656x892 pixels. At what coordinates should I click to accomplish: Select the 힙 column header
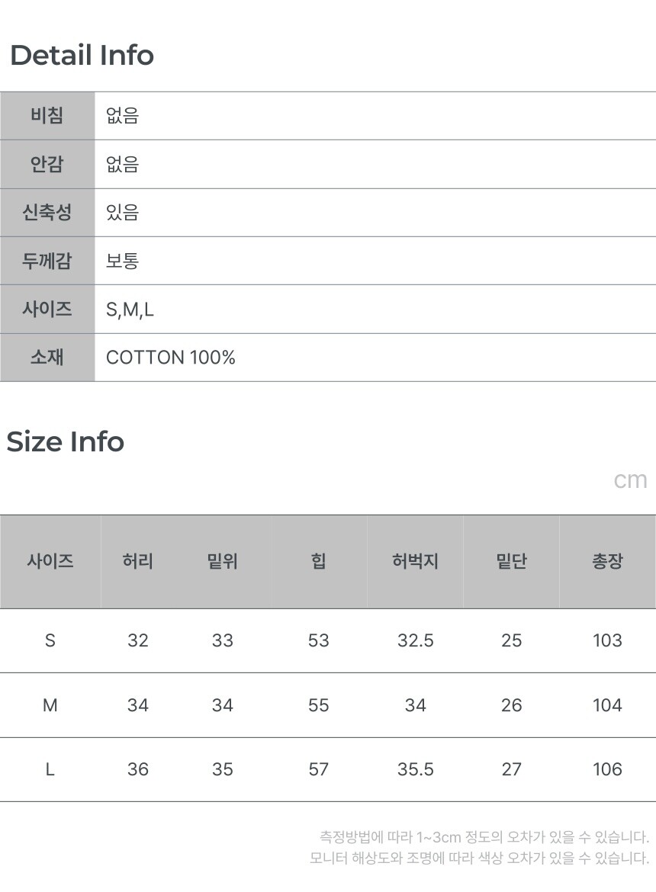click(x=319, y=562)
